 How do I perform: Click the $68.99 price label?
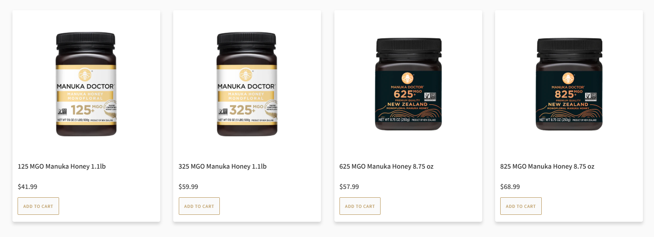(x=510, y=187)
